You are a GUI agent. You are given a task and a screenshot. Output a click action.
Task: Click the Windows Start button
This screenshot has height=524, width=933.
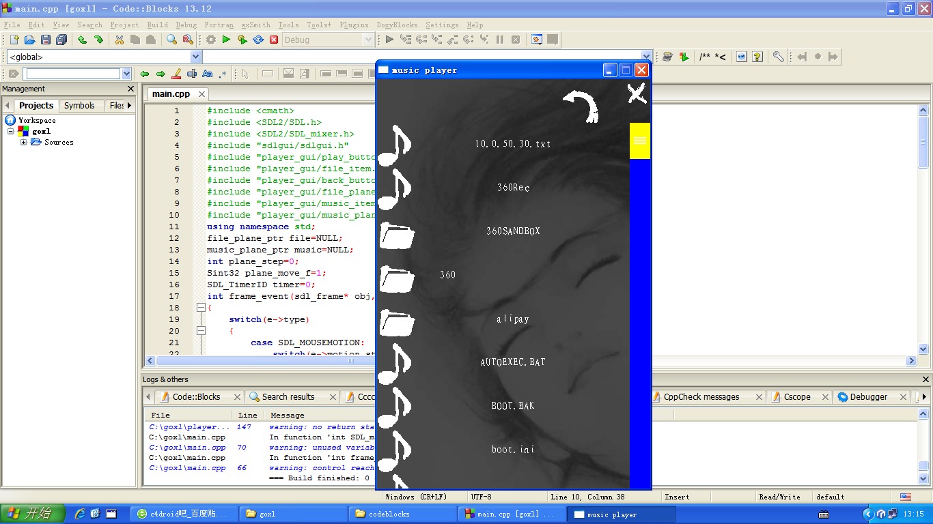point(33,514)
